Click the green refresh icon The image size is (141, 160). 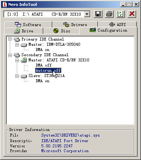(x=120, y=14)
